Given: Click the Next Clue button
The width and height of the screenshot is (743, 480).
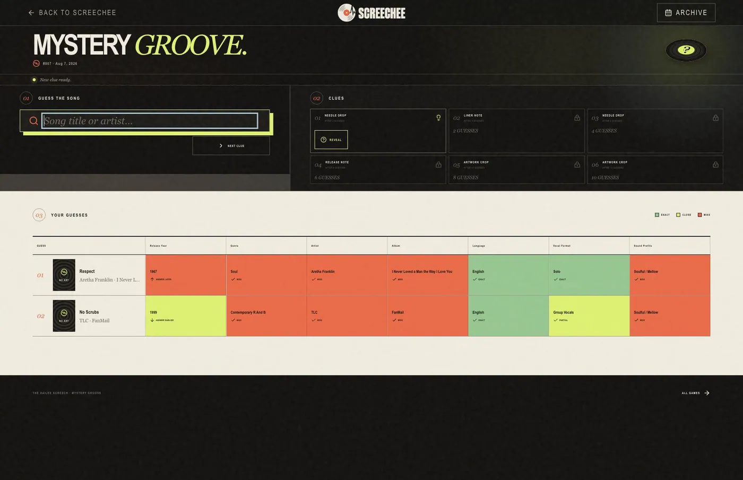Looking at the screenshot, I should (x=231, y=146).
